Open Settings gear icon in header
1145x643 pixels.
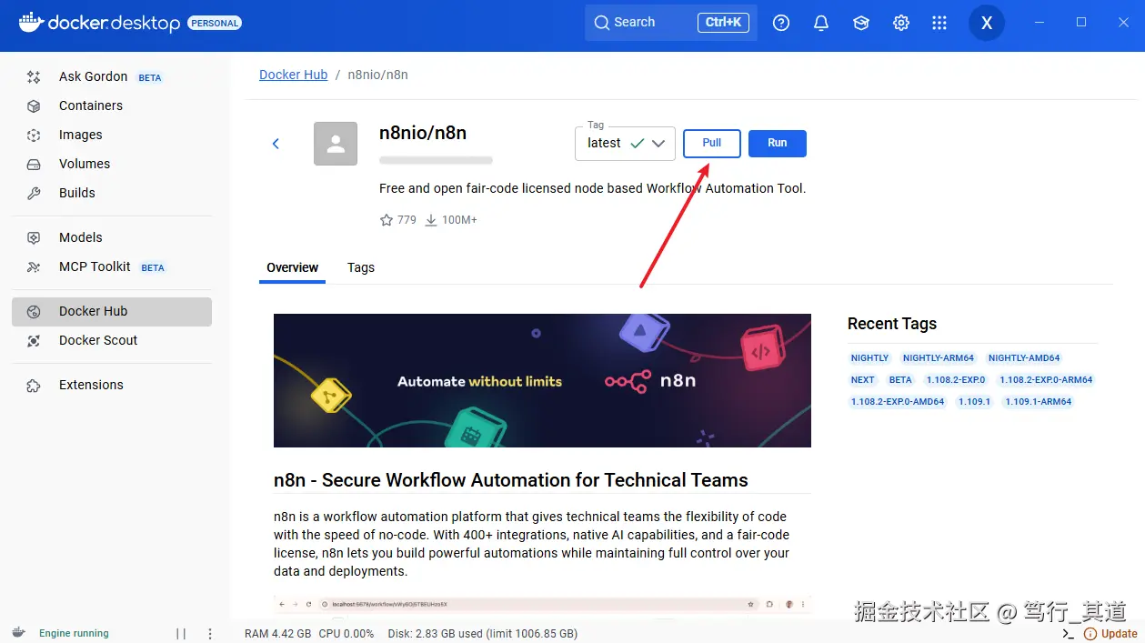[x=901, y=23]
